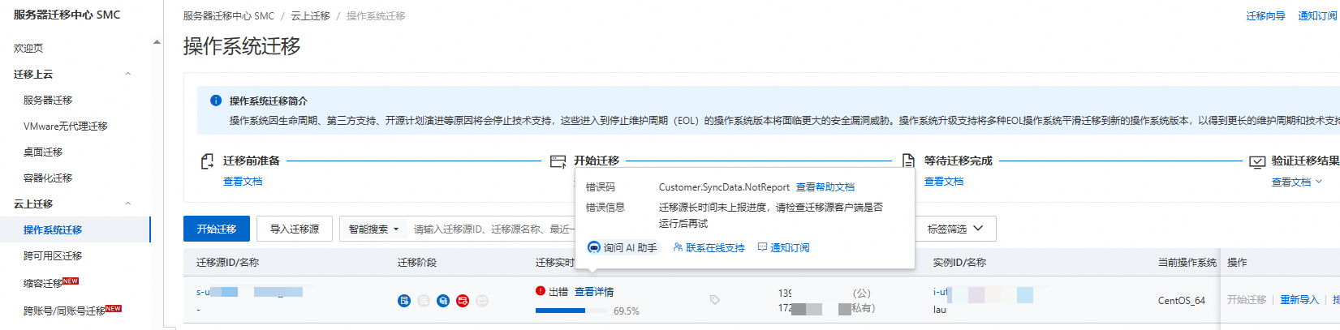Screen dimensions: 1340x330
Task: Click 查看文档 under 等待迁移完成
Action: click(x=944, y=182)
